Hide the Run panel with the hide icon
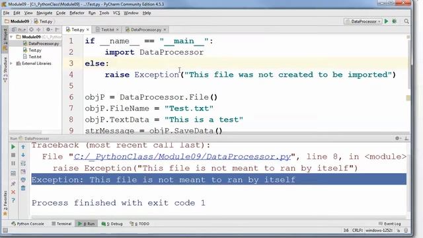This screenshot has width=423, height=238. pos(406,138)
